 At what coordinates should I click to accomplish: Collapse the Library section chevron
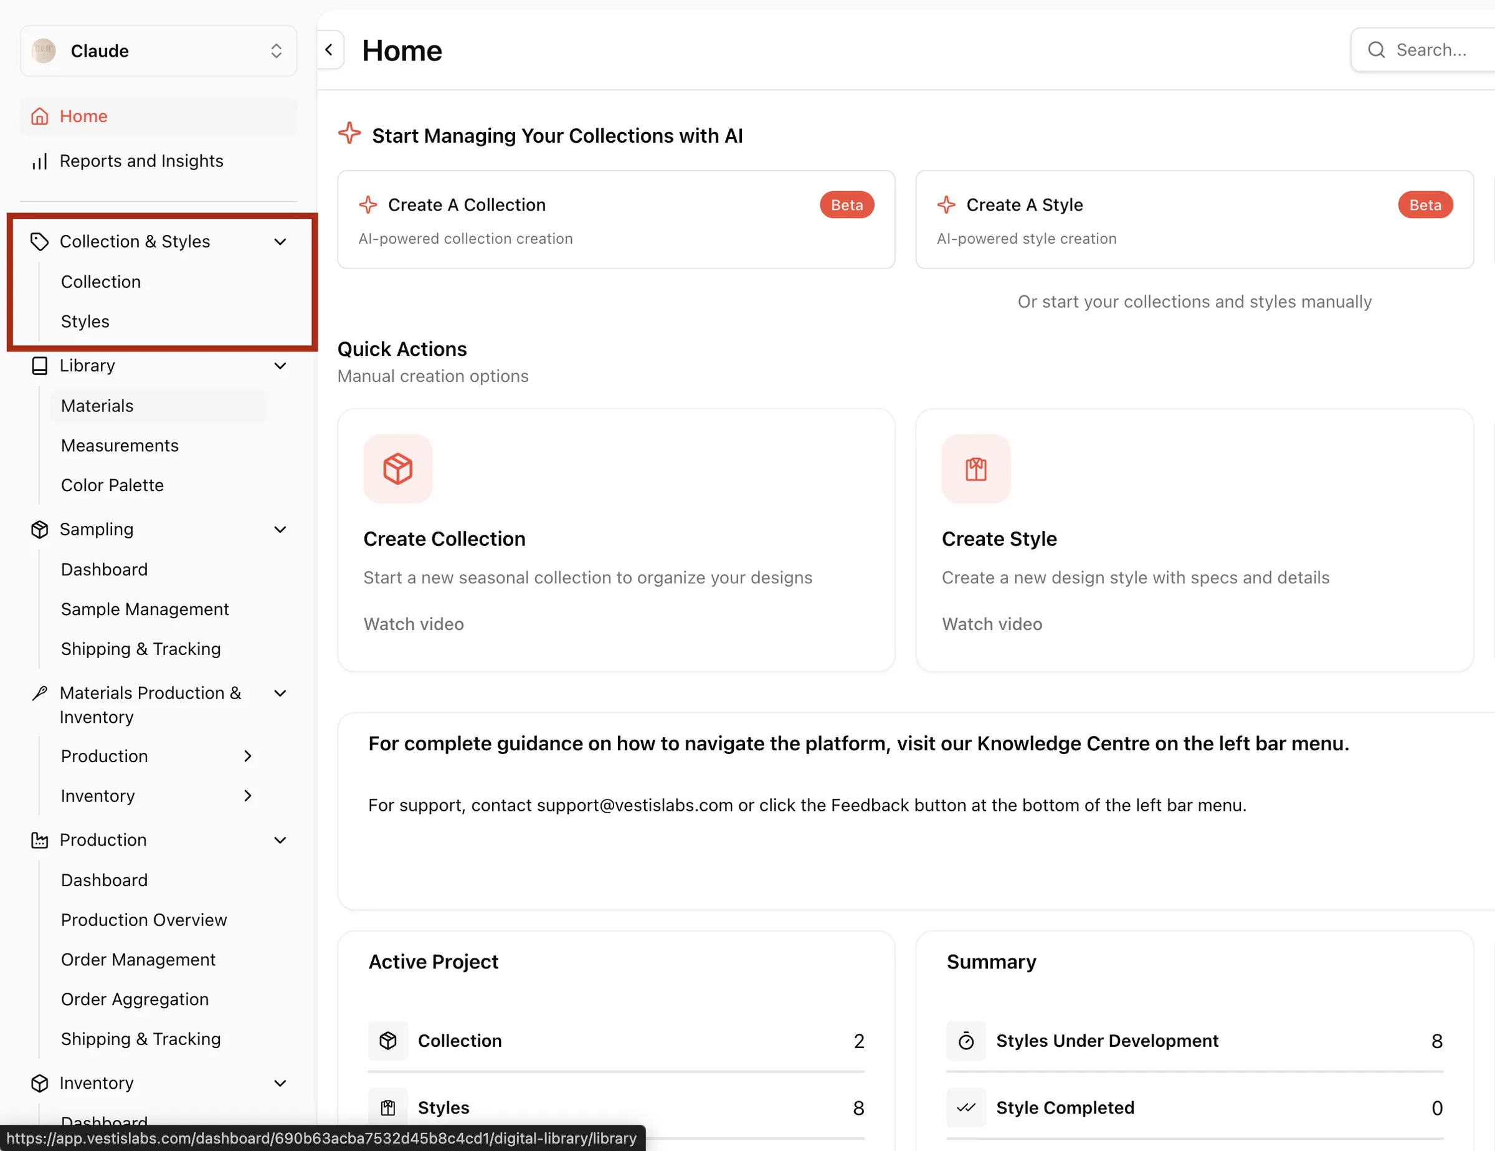(280, 366)
